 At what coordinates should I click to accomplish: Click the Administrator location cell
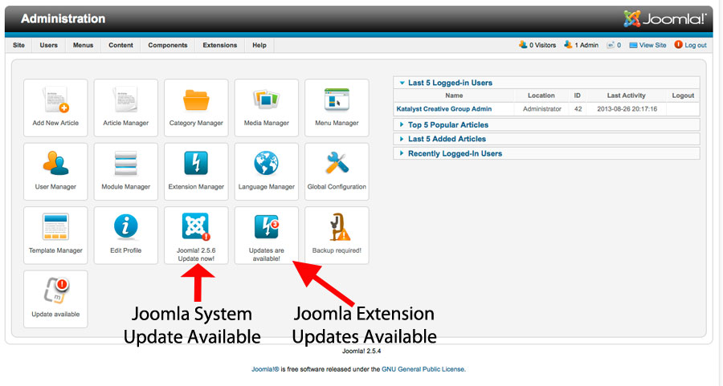[542, 109]
